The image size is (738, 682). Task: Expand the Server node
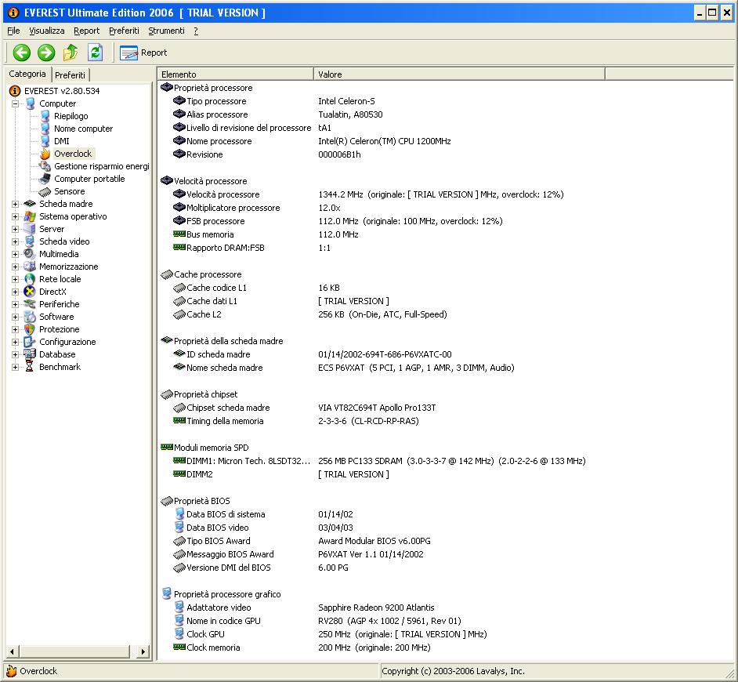pyautogui.click(x=15, y=229)
